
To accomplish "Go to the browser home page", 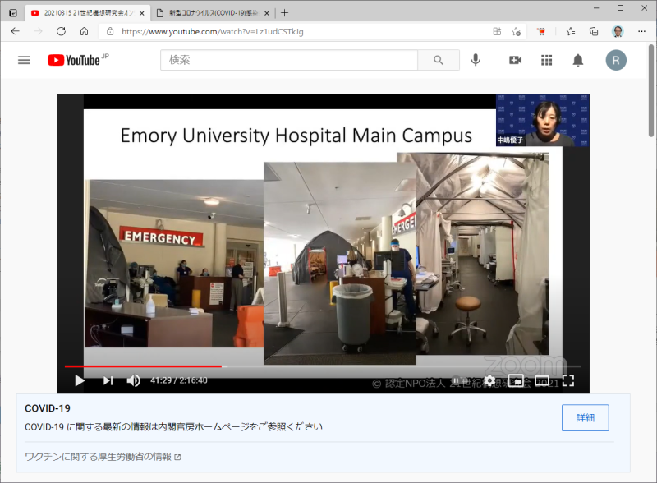I will 85,31.
